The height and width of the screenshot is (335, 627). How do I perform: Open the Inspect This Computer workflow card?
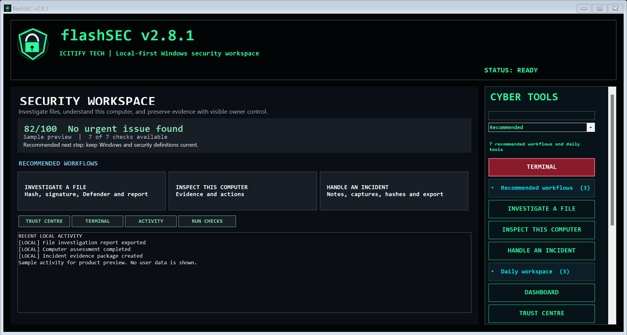[x=242, y=191]
